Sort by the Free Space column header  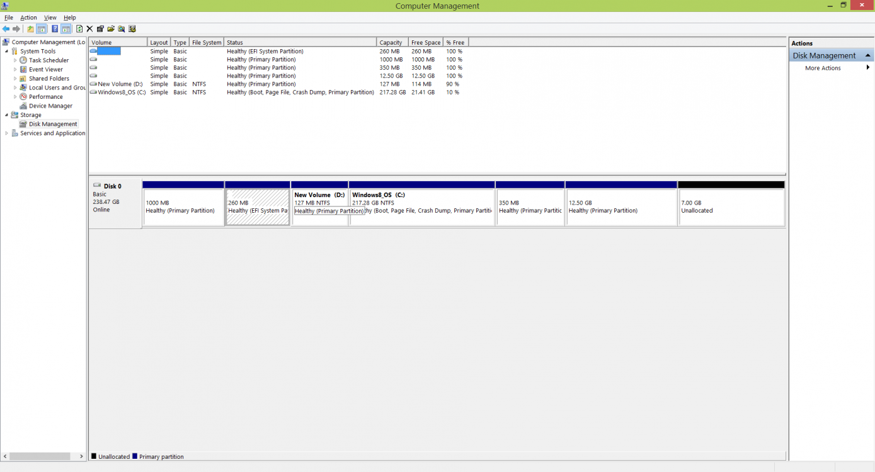pyautogui.click(x=426, y=43)
